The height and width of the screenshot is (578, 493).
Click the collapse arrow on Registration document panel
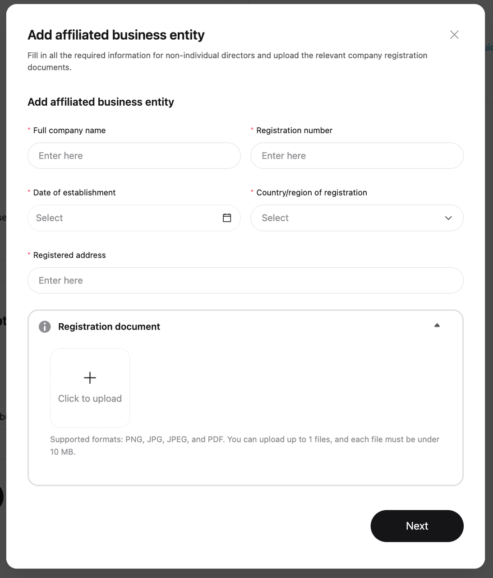coord(437,325)
